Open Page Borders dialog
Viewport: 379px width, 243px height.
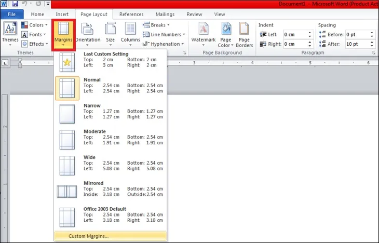pyautogui.click(x=245, y=34)
